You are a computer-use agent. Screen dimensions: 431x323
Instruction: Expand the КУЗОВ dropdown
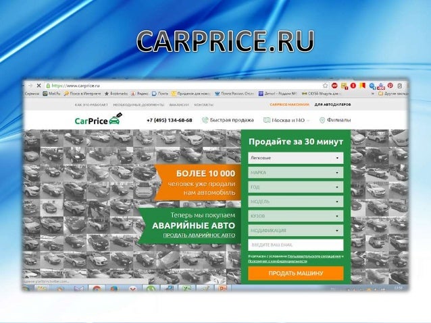(x=296, y=216)
